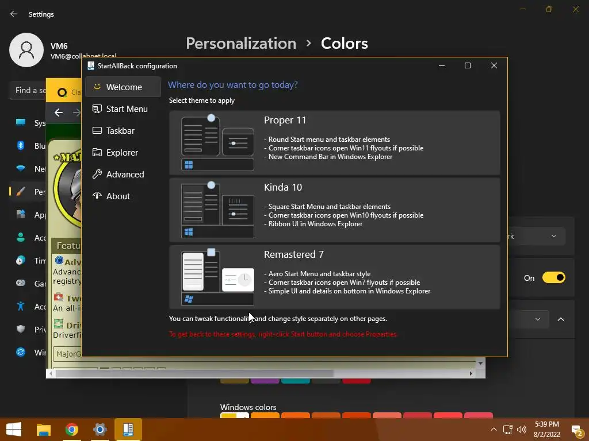Open the System category in Settings
This screenshot has height=441, width=589.
28,123
